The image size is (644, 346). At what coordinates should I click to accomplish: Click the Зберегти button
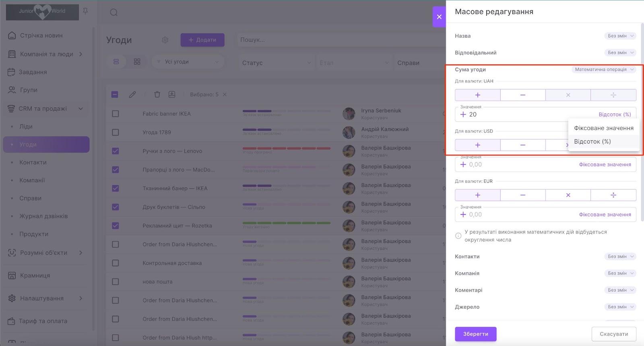point(475,334)
